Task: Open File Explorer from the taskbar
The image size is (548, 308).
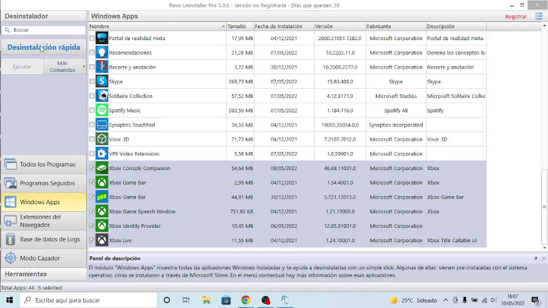Action: tap(206, 300)
